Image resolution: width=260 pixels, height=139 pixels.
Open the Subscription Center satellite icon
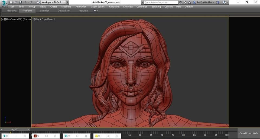(x=185, y=2)
